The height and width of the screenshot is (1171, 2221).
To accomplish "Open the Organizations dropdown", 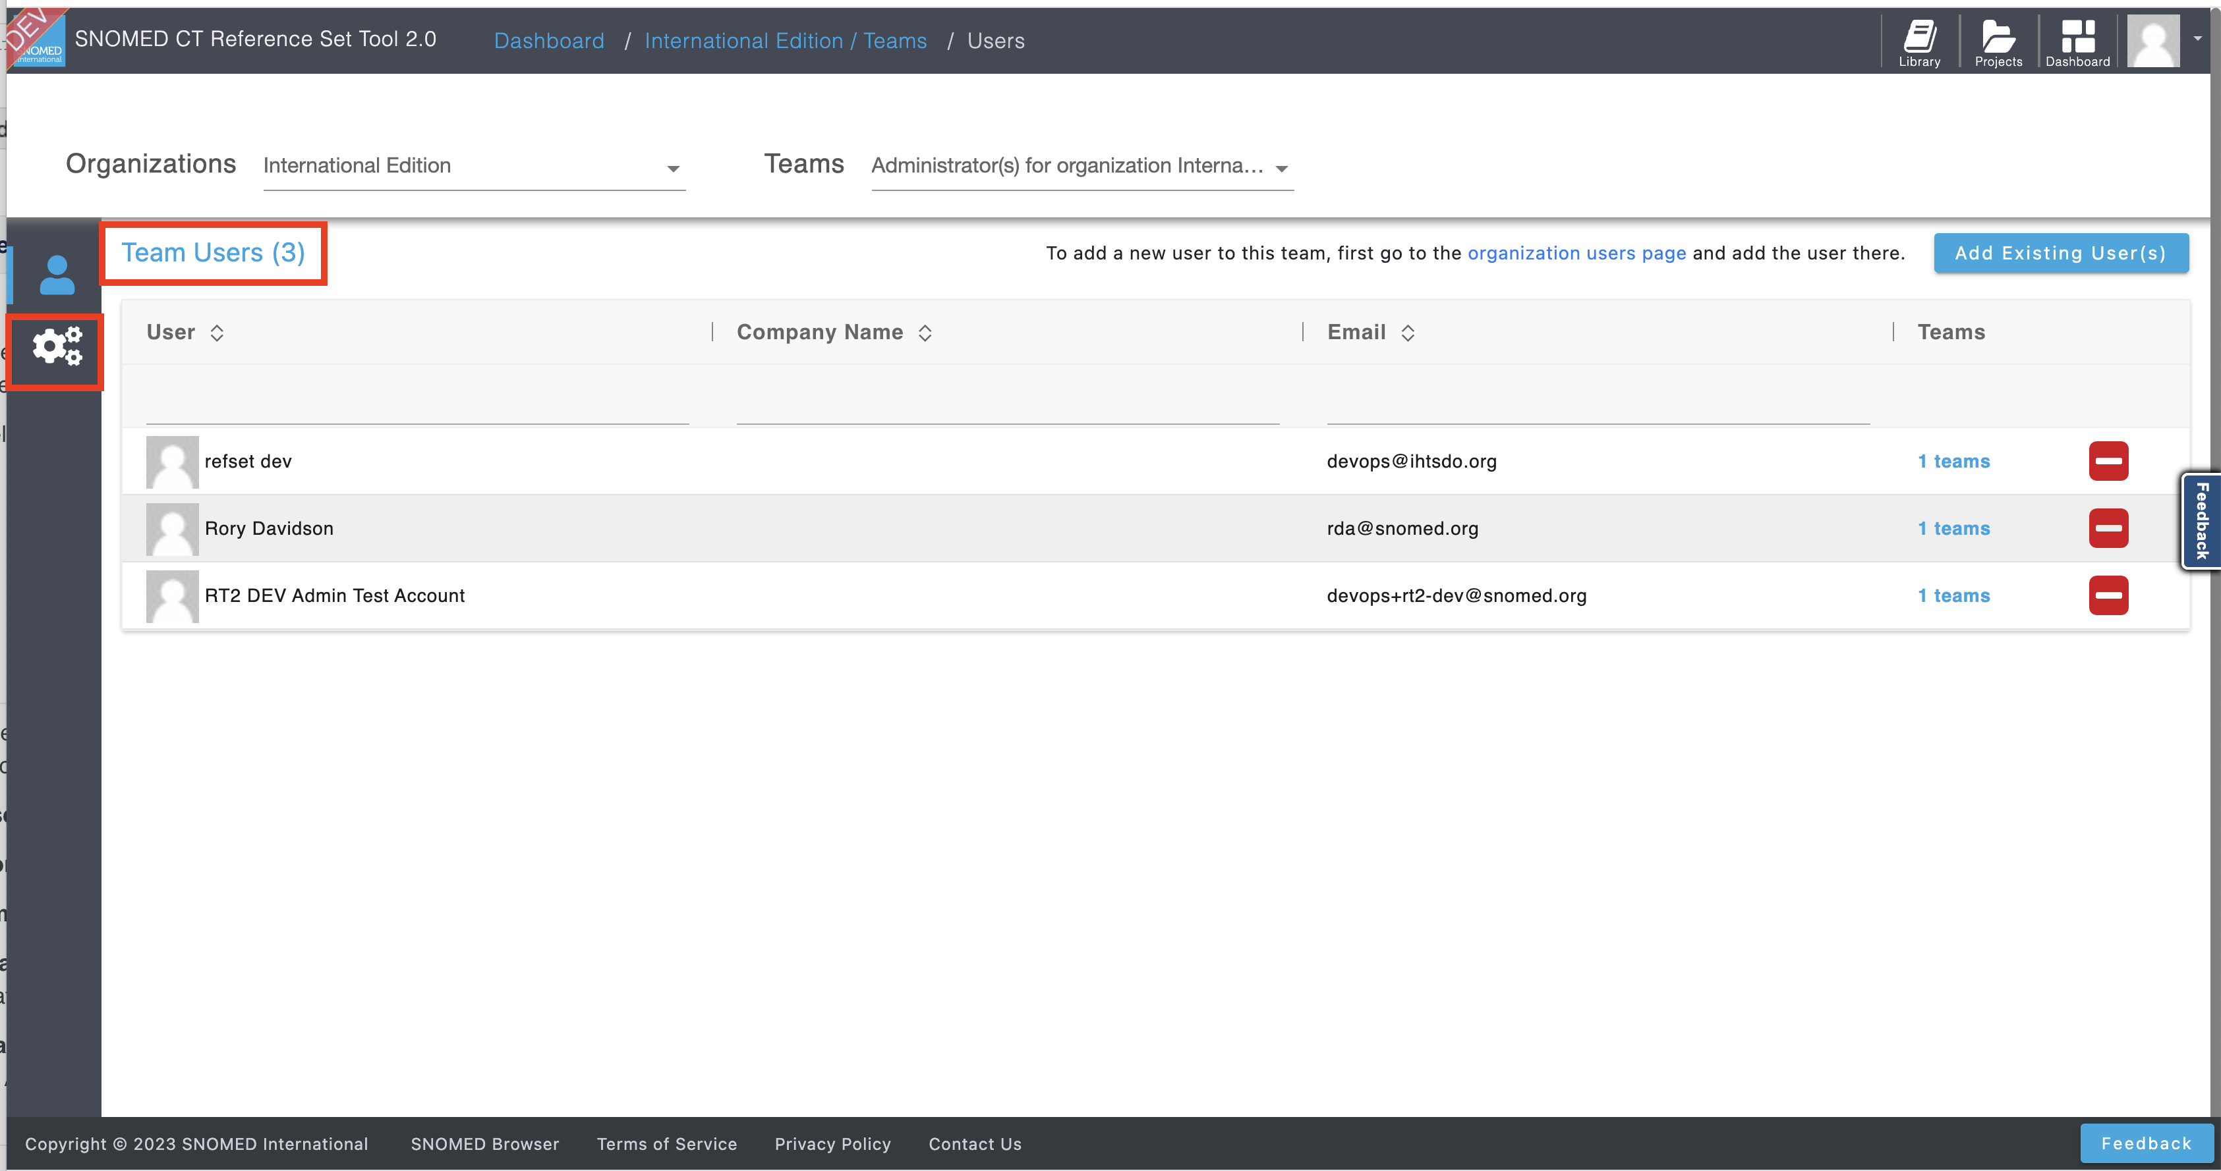I will coord(475,167).
